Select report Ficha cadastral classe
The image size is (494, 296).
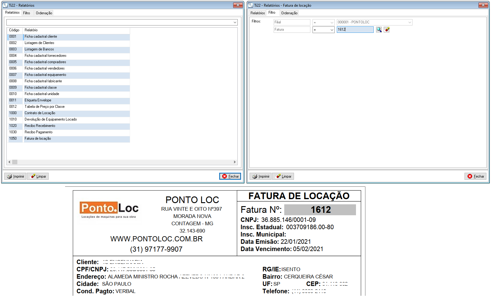pos(76,87)
